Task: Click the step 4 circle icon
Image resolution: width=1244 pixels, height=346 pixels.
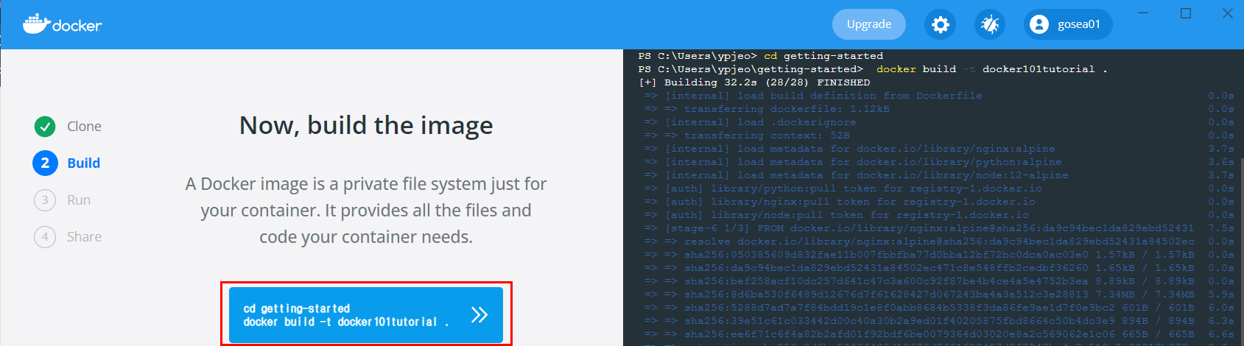Action: (45, 237)
